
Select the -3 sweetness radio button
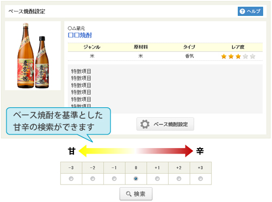click(x=71, y=179)
